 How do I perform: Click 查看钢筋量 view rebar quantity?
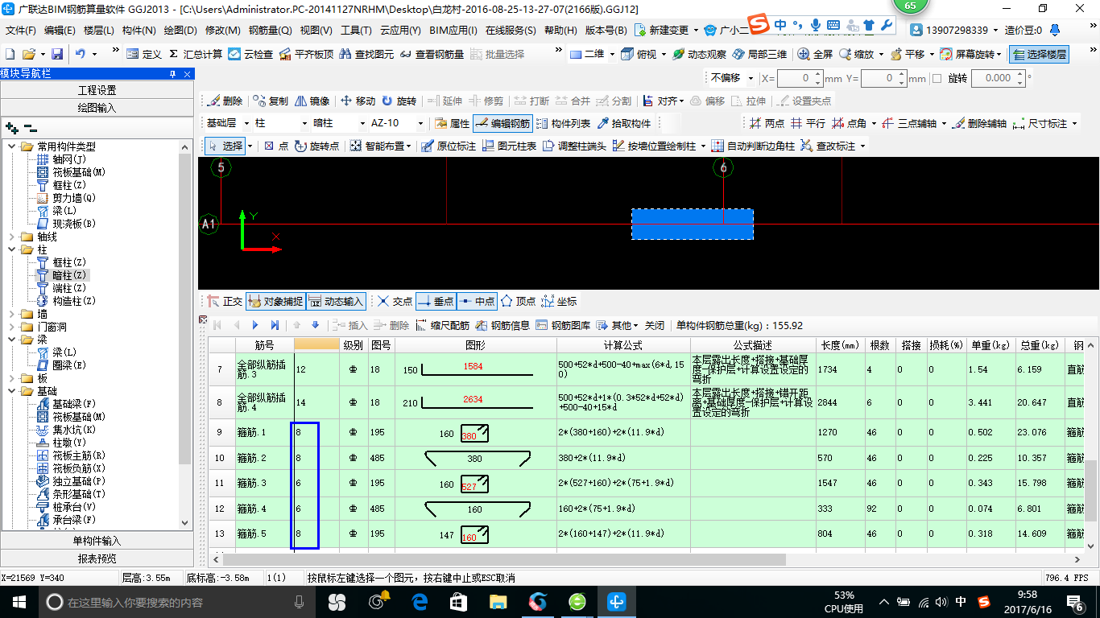click(432, 54)
